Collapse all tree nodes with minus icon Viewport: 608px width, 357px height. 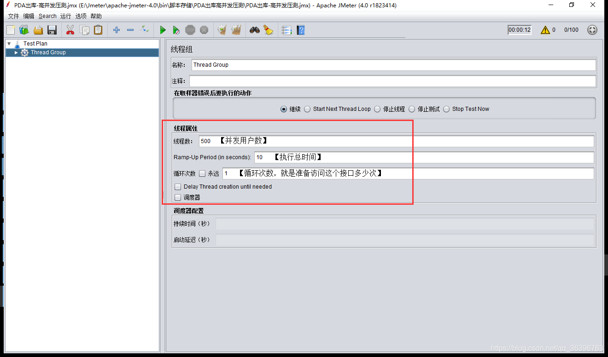pos(130,30)
